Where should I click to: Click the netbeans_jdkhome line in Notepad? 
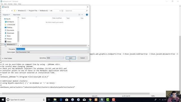[25, 77]
